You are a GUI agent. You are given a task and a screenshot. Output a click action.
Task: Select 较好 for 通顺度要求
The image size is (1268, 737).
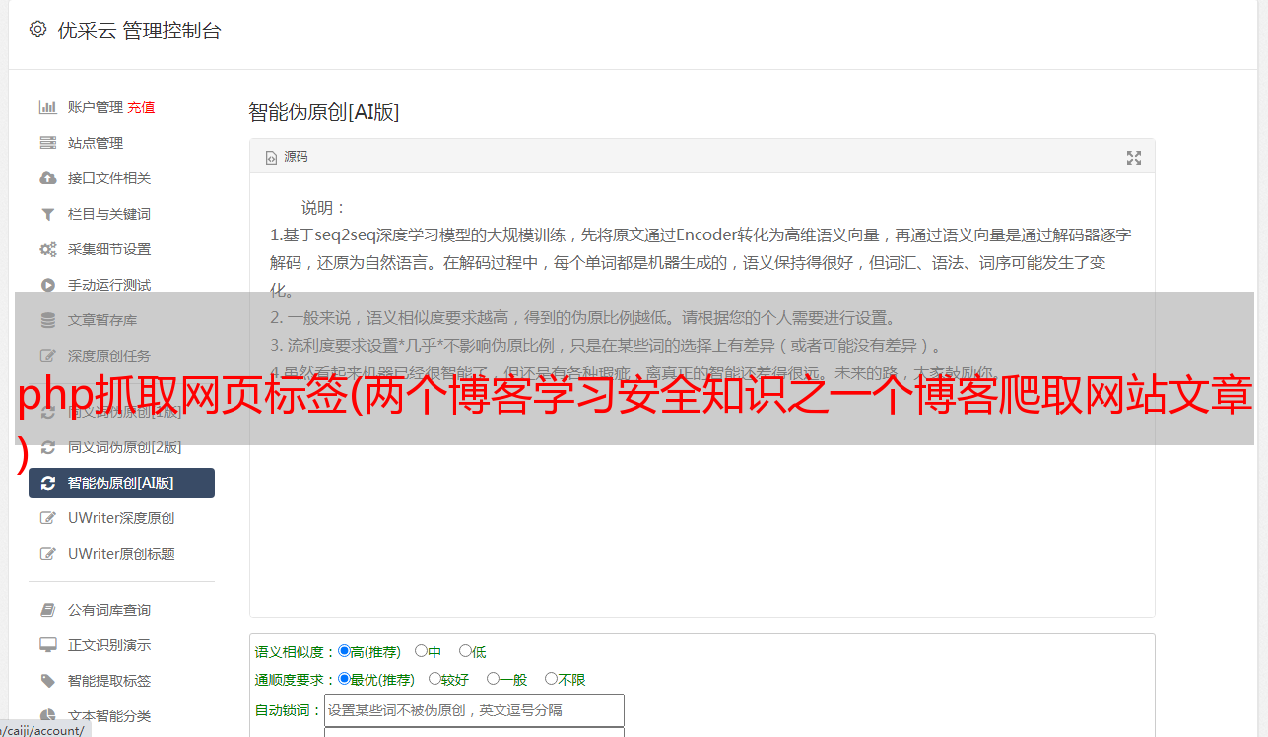(434, 679)
